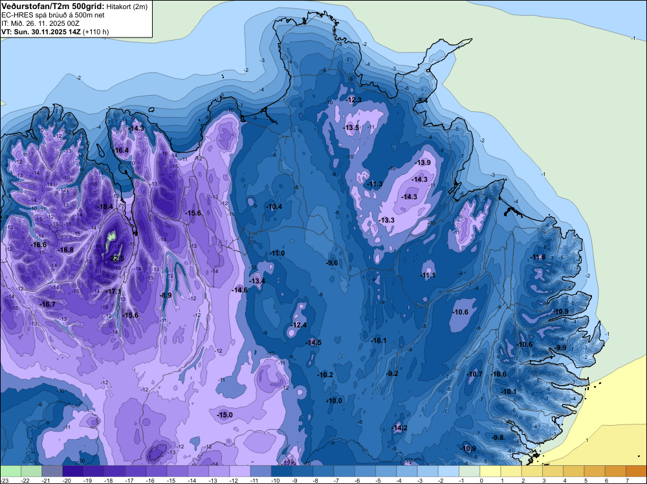Select the -9.9 temperature value
This screenshot has width=647, height=484.
(x=560, y=348)
